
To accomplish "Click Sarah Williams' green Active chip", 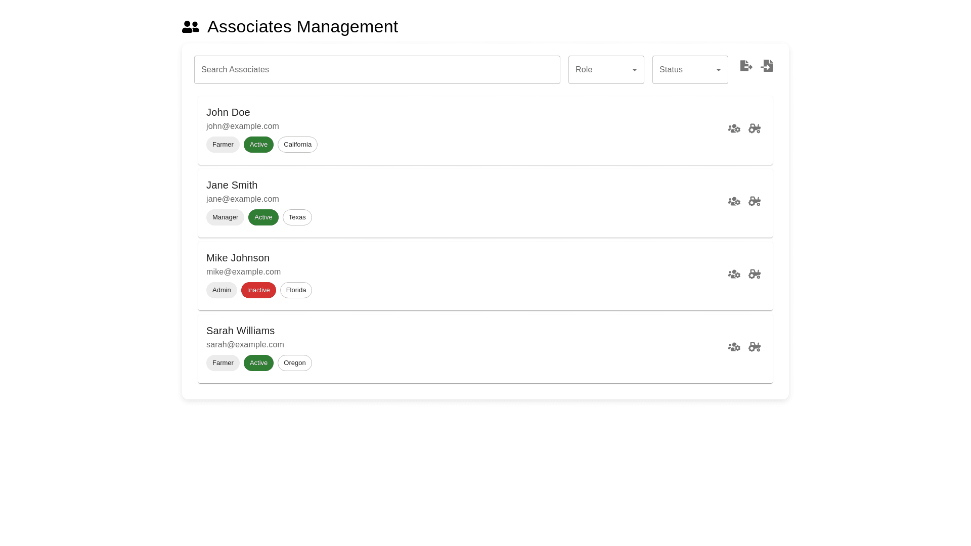I will point(258,363).
